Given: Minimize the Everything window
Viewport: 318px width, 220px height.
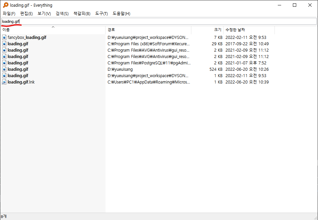Looking at the screenshot, I should 279,5.
